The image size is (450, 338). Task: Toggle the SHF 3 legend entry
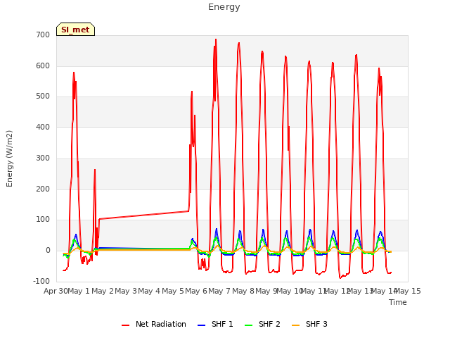(309, 324)
